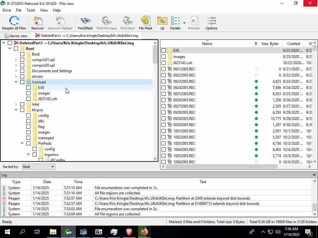Image resolution: width=318 pixels, height=238 pixels.
Task: Click the Recover Marked toolbar icon
Action: click(60, 23)
